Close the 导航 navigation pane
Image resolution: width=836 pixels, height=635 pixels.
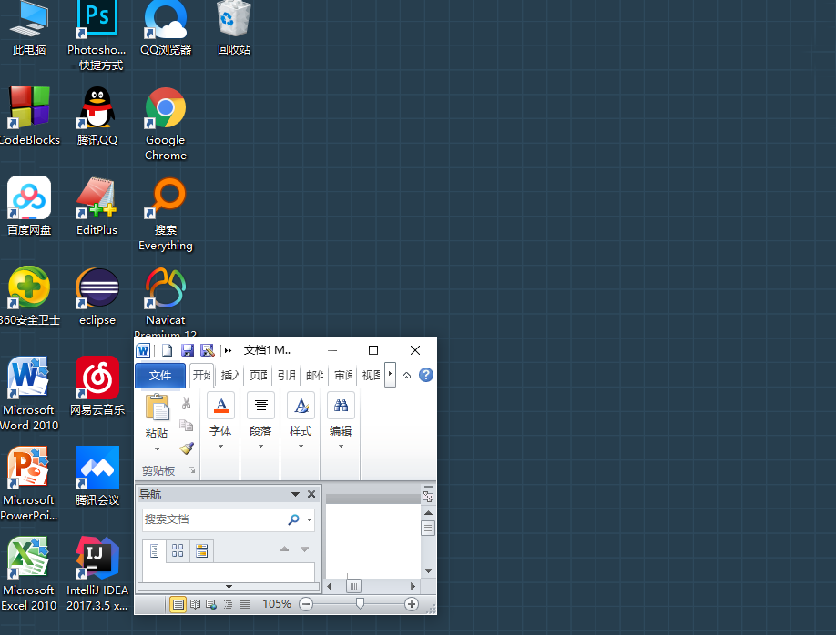pyautogui.click(x=311, y=494)
